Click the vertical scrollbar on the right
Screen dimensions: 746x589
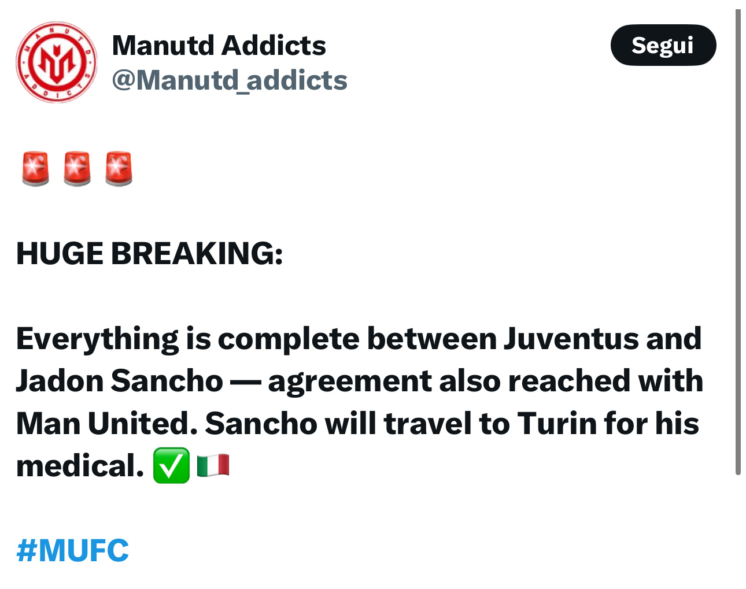coord(738,243)
